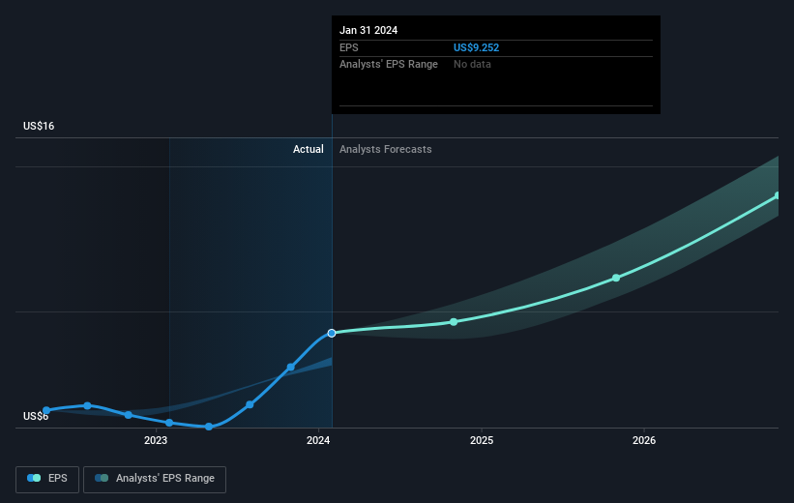Click the 2026 x-axis label

tap(644, 440)
